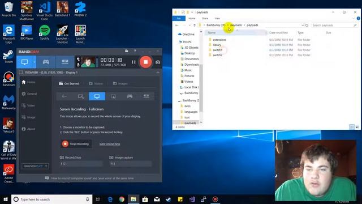
Task: Open the Bandicam help question mark icon
Action: [135, 51]
